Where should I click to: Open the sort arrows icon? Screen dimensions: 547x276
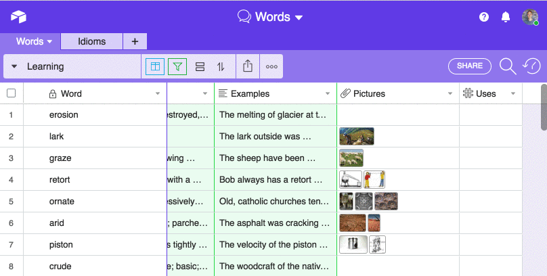tap(221, 66)
